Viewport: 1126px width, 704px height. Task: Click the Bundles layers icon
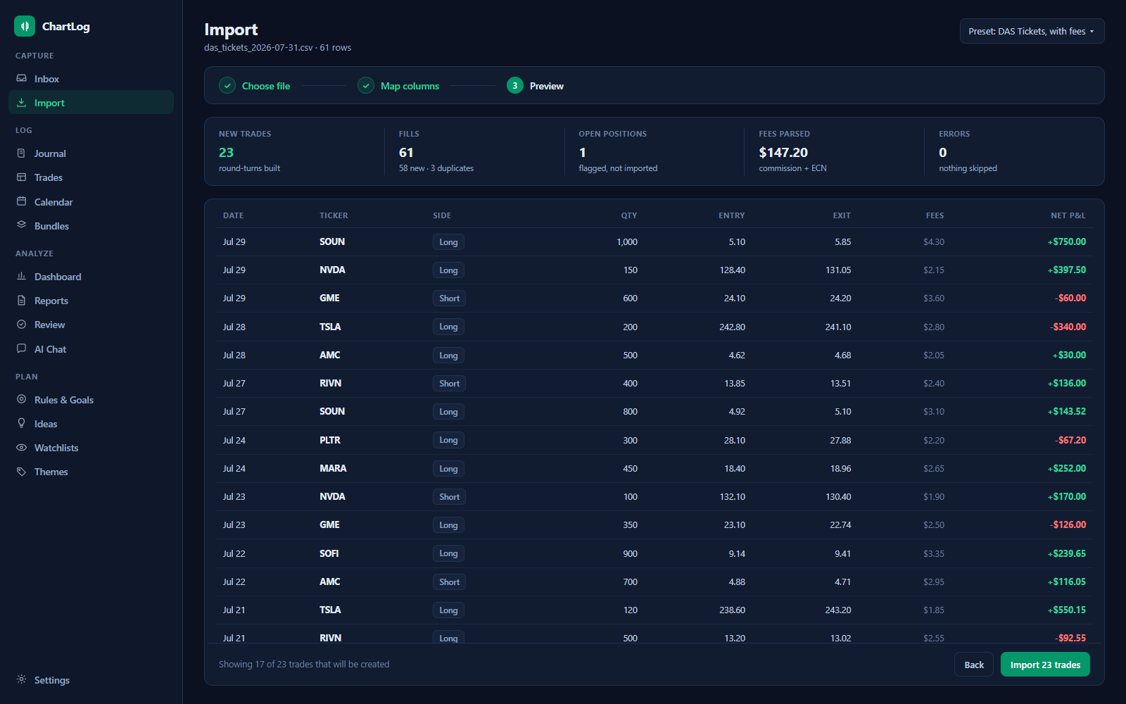[22, 225]
